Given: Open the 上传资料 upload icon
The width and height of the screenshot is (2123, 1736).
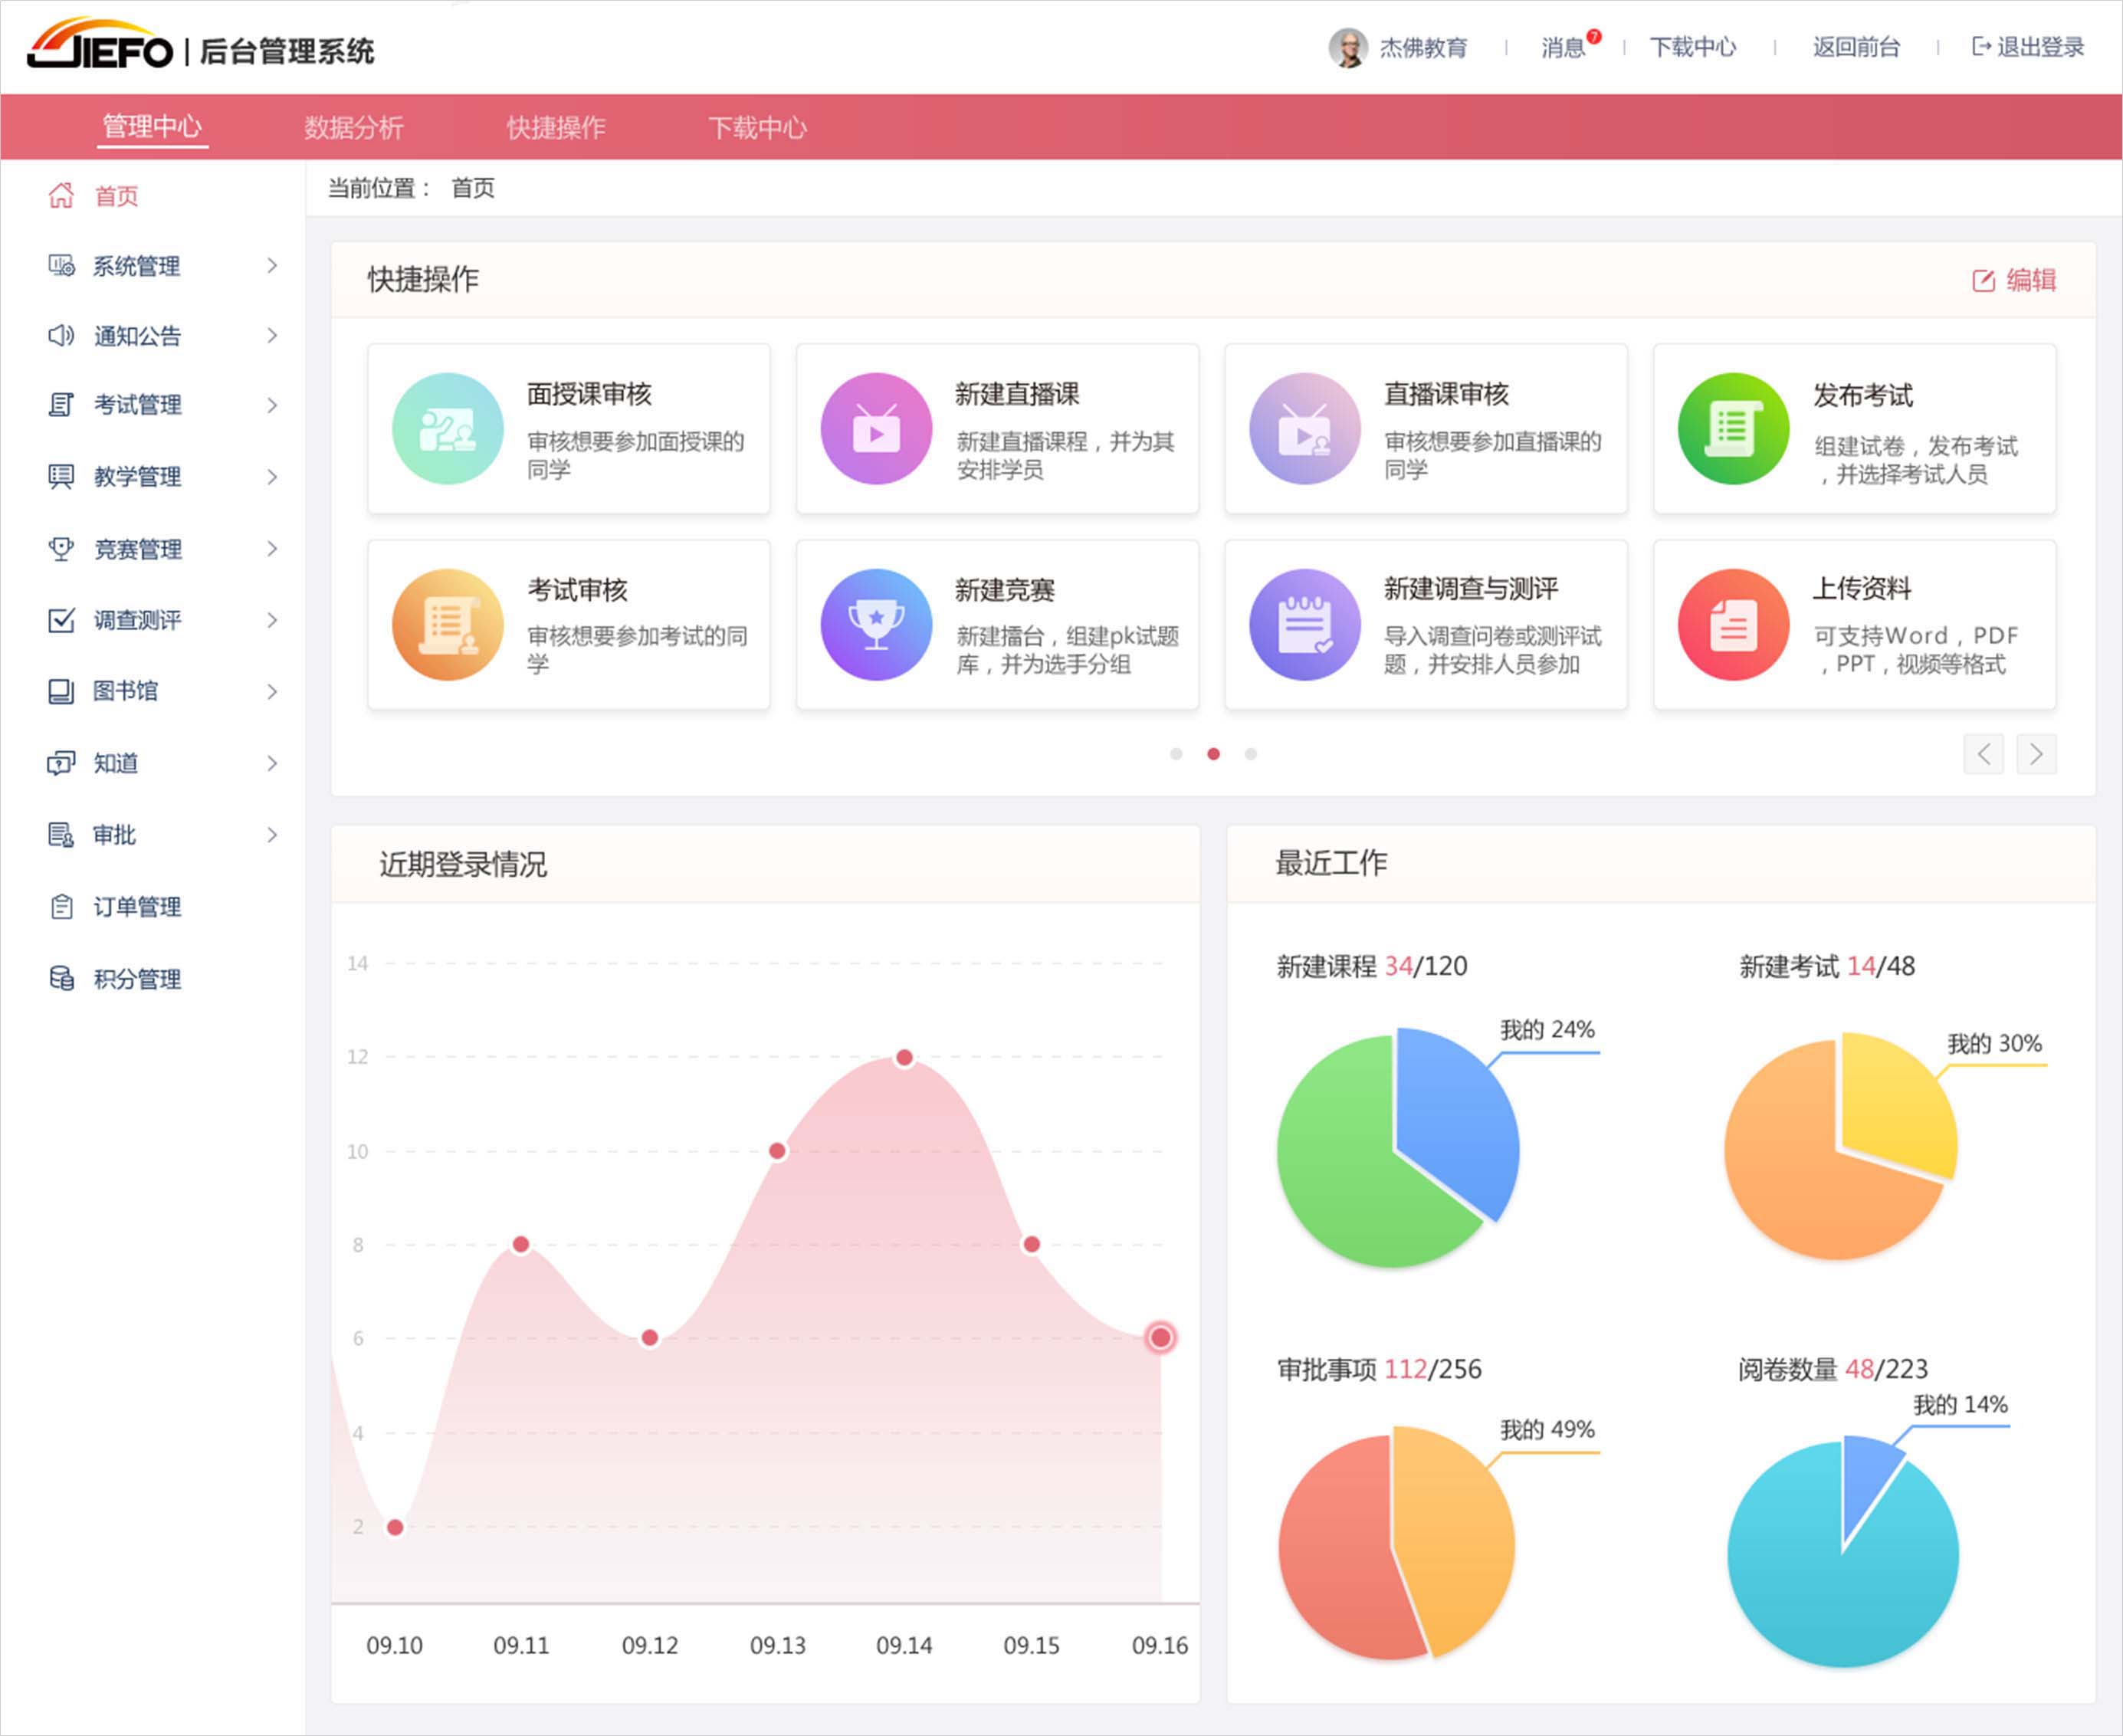Looking at the screenshot, I should pyautogui.click(x=1733, y=623).
